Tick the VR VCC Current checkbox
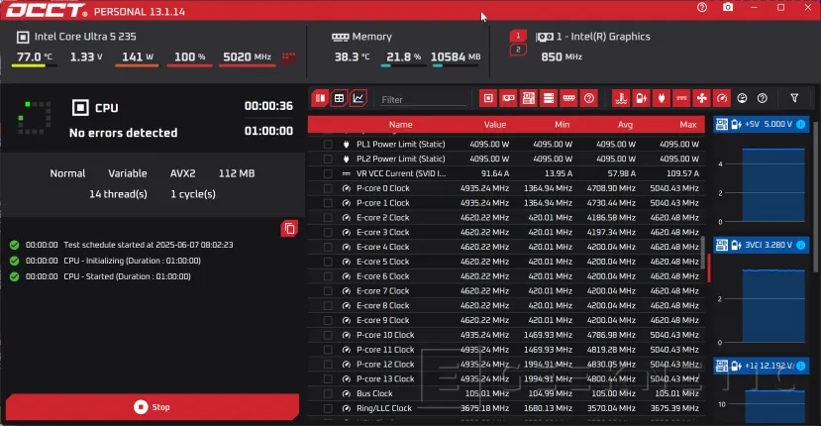The height and width of the screenshot is (426, 821). [x=328, y=173]
